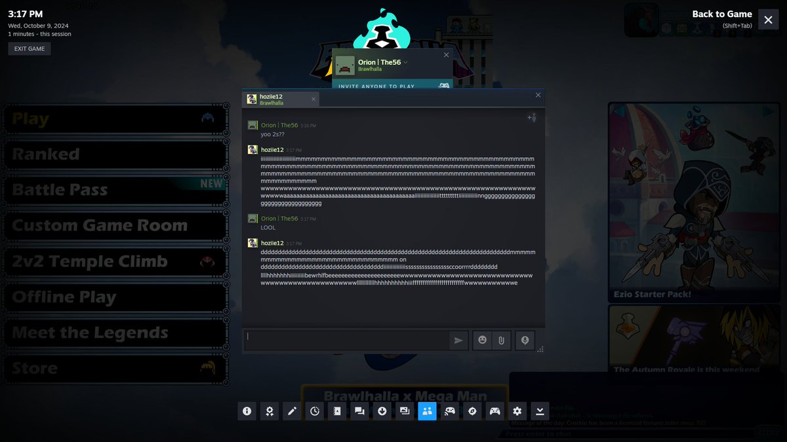
Task: Open the emoticon picker in chat
Action: pyautogui.click(x=482, y=341)
